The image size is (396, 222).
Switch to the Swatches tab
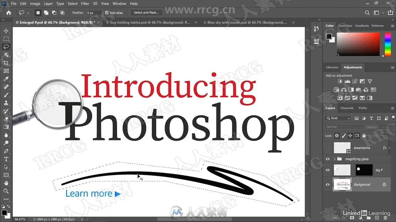click(x=345, y=26)
